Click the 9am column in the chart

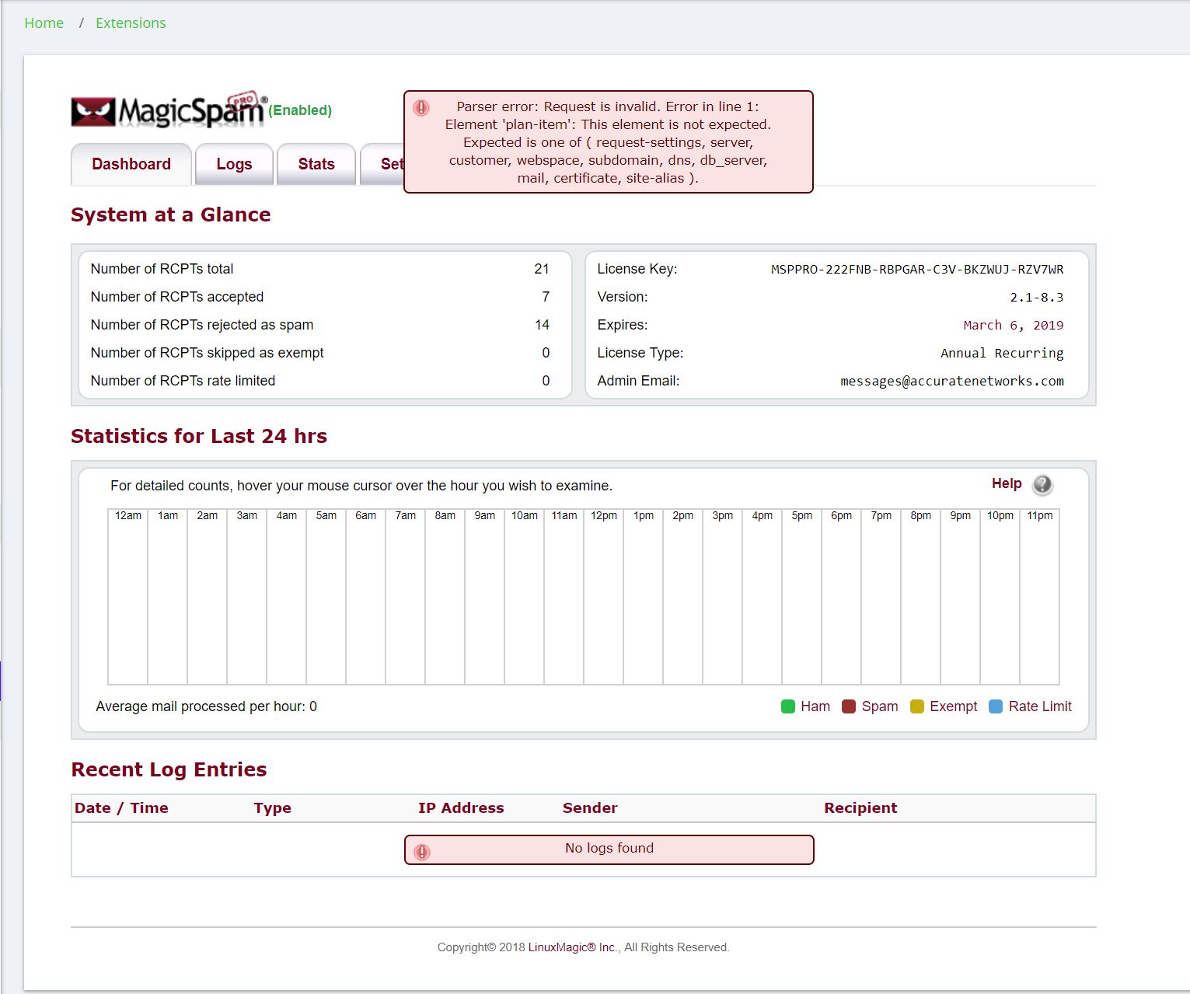click(x=484, y=598)
